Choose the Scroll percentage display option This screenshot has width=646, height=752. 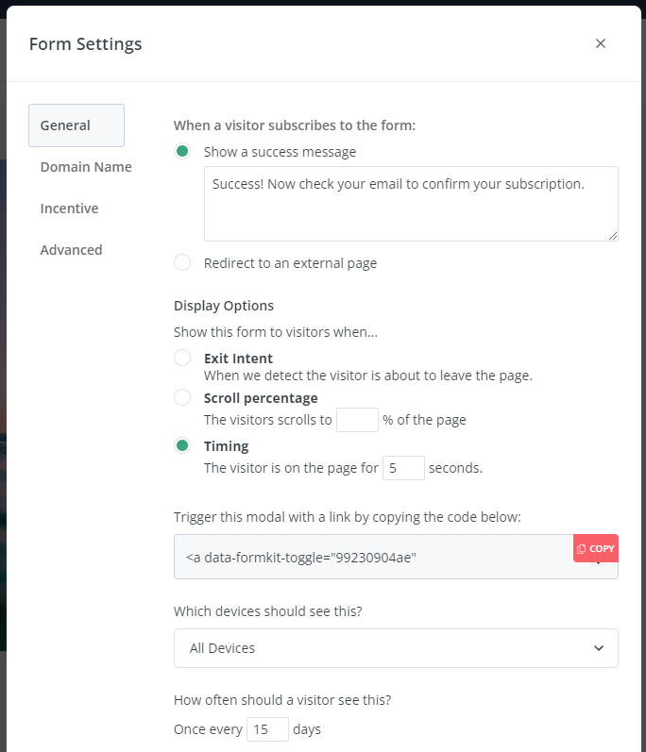tap(182, 397)
